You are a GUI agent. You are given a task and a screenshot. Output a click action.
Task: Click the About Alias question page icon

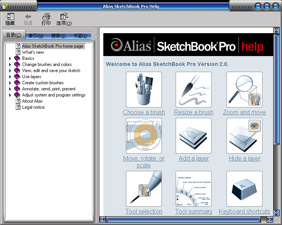click(x=18, y=101)
